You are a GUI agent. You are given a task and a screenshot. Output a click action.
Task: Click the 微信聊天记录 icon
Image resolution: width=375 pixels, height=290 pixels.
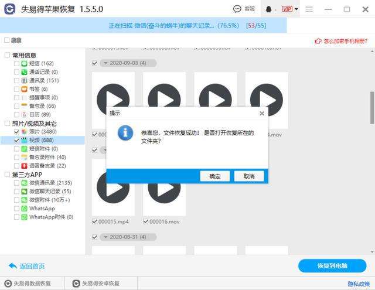(x=24, y=191)
